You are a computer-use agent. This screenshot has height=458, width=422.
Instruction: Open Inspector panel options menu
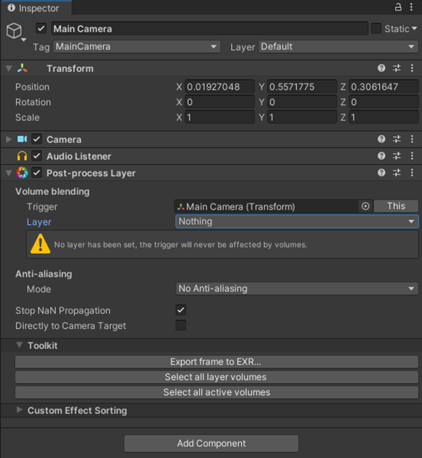tap(411, 7)
